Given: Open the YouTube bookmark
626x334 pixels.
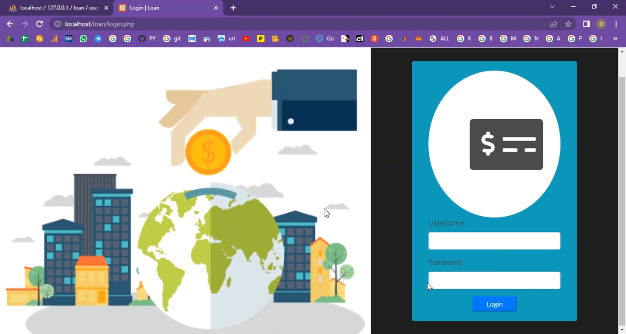Looking at the screenshot, I should coord(246,39).
